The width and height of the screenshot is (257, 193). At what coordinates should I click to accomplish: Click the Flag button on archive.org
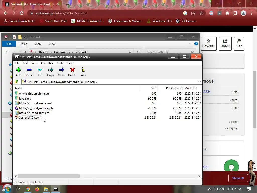point(239,44)
